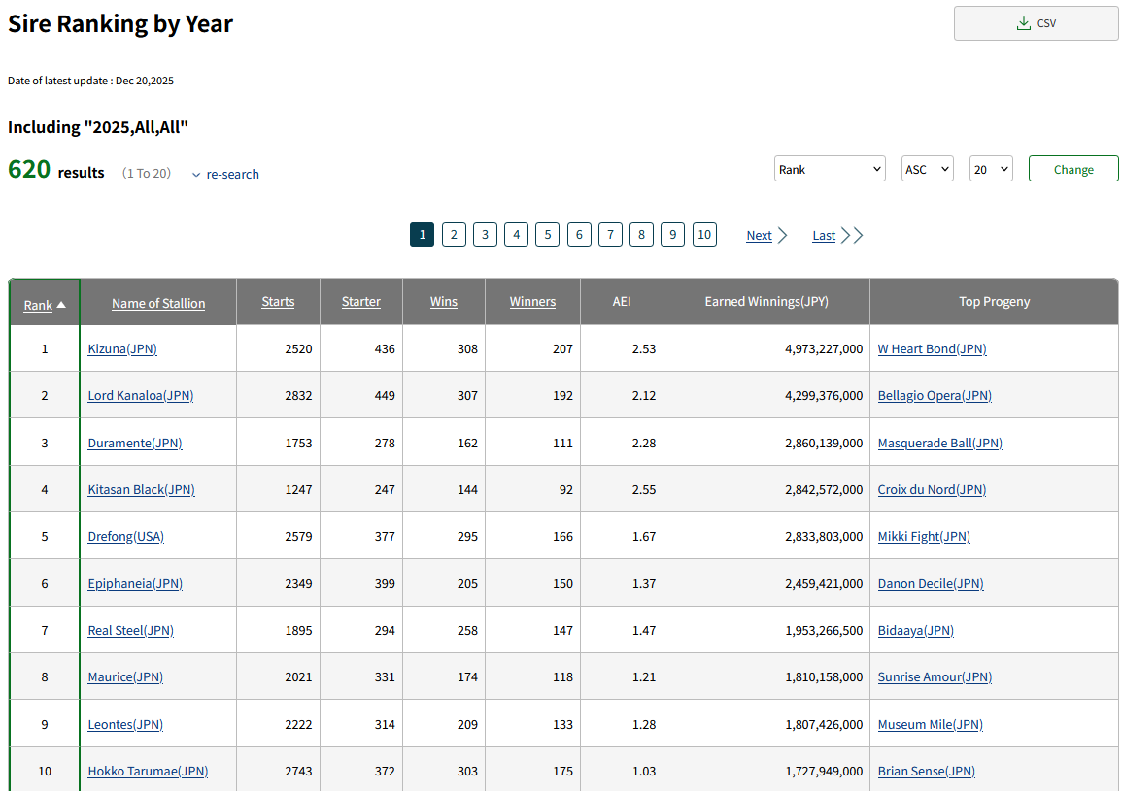
Task: Click the double-chevron icon beside Last
Action: pyautogui.click(x=852, y=235)
